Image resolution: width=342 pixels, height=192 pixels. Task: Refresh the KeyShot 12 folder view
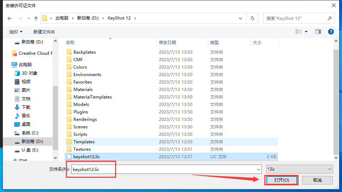(252, 18)
